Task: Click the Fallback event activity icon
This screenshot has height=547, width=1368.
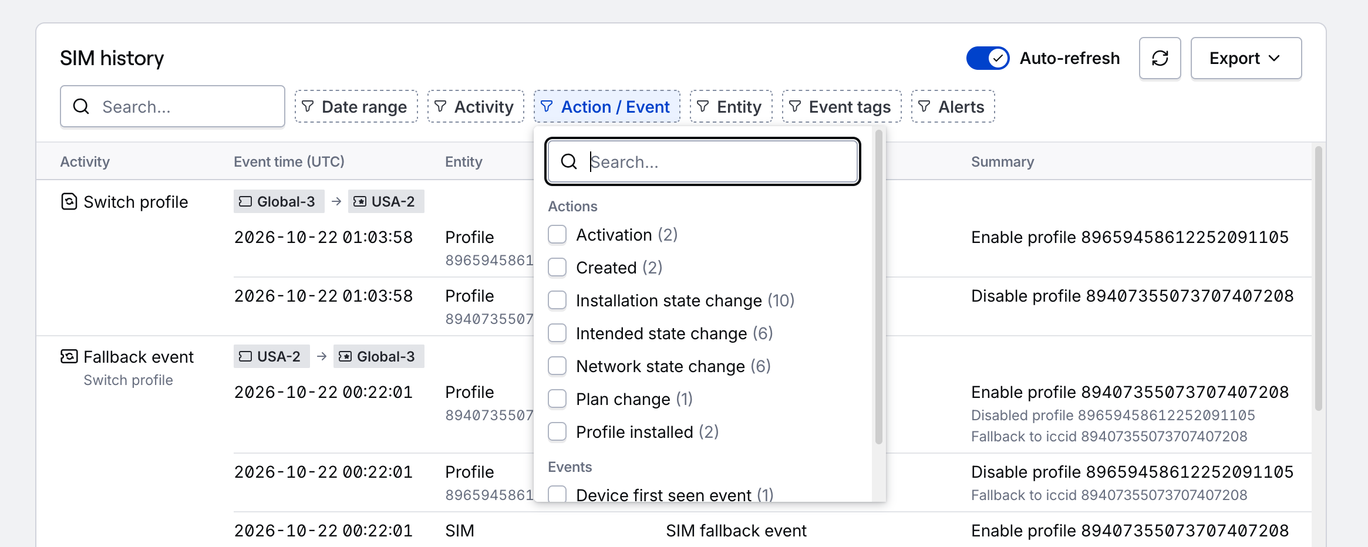Action: pos(69,356)
